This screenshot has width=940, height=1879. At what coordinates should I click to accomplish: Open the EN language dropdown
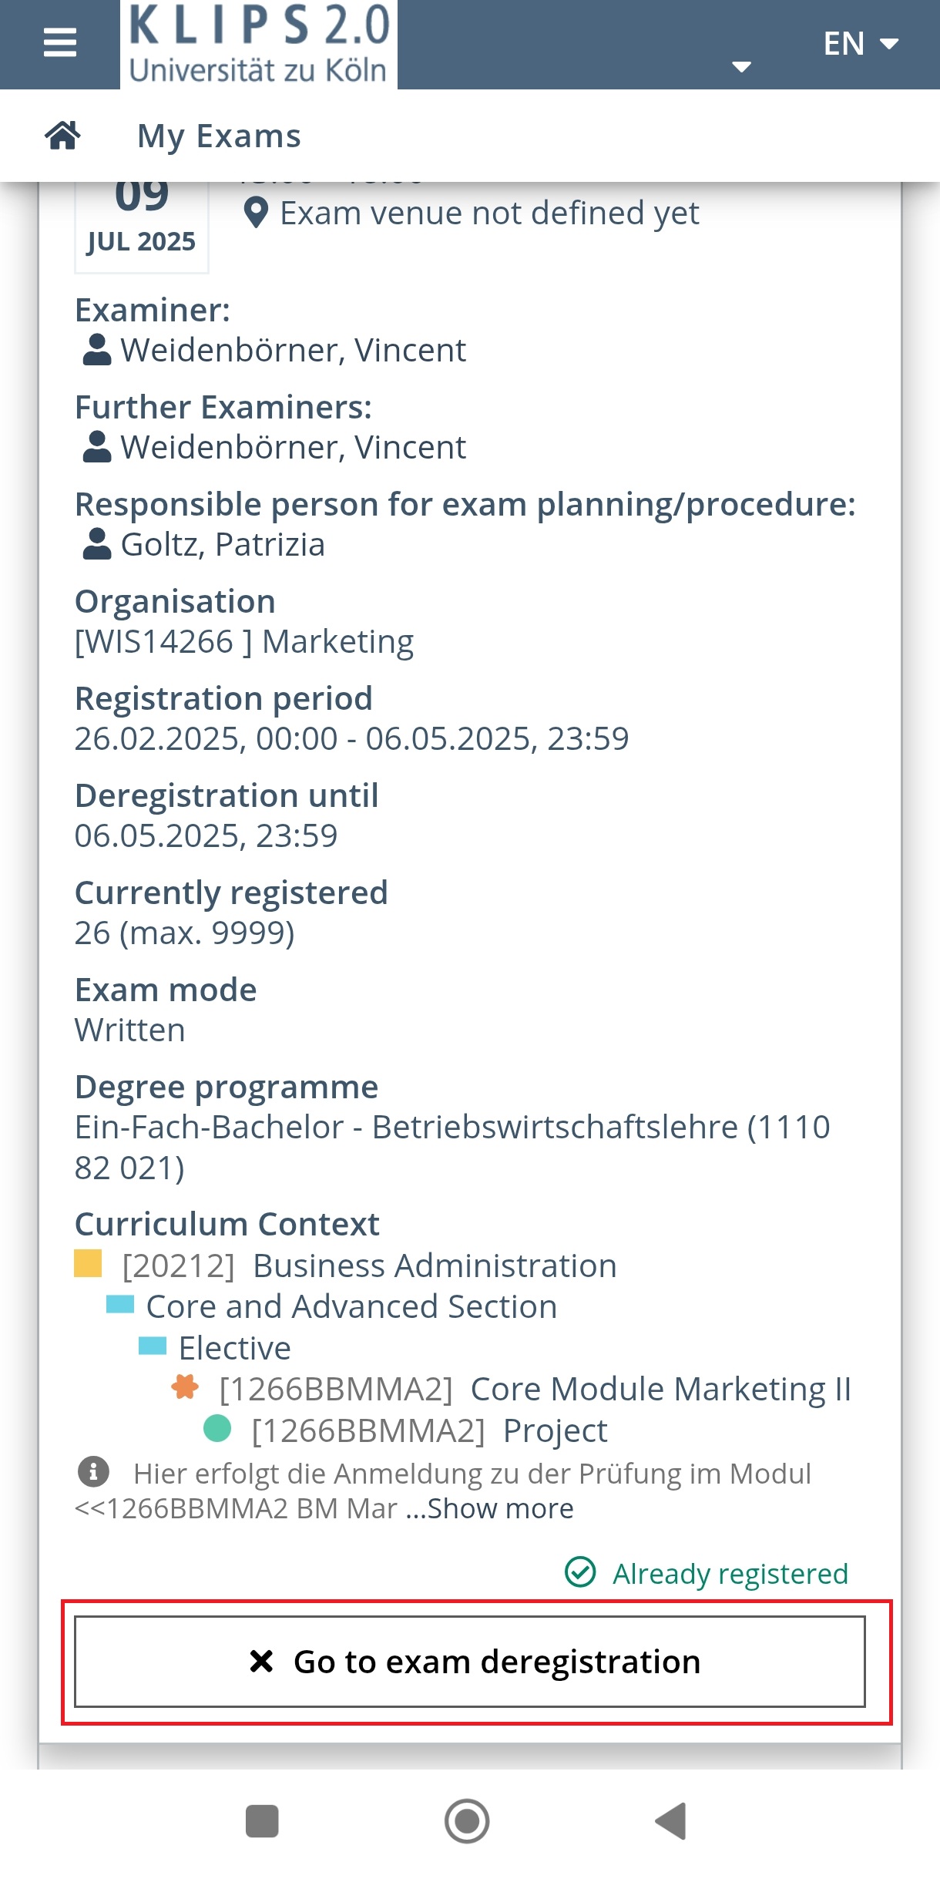pyautogui.click(x=861, y=43)
